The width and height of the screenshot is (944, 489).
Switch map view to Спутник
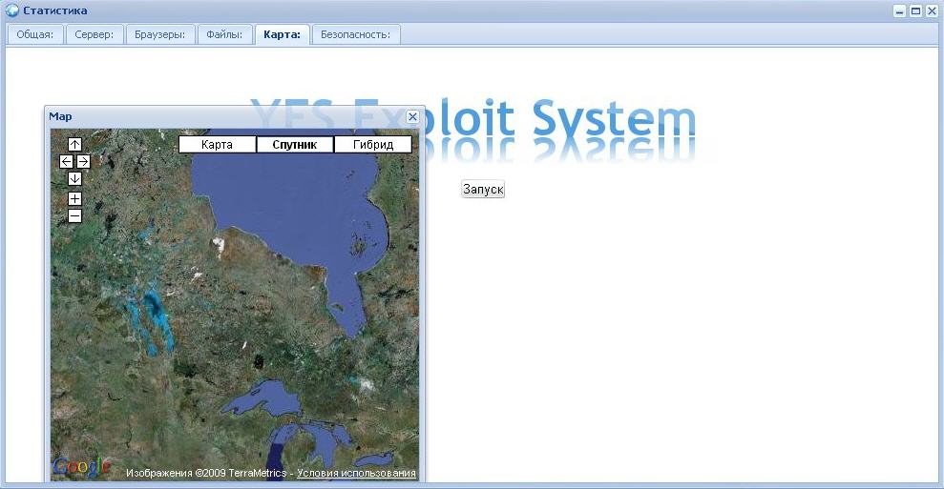tap(295, 144)
